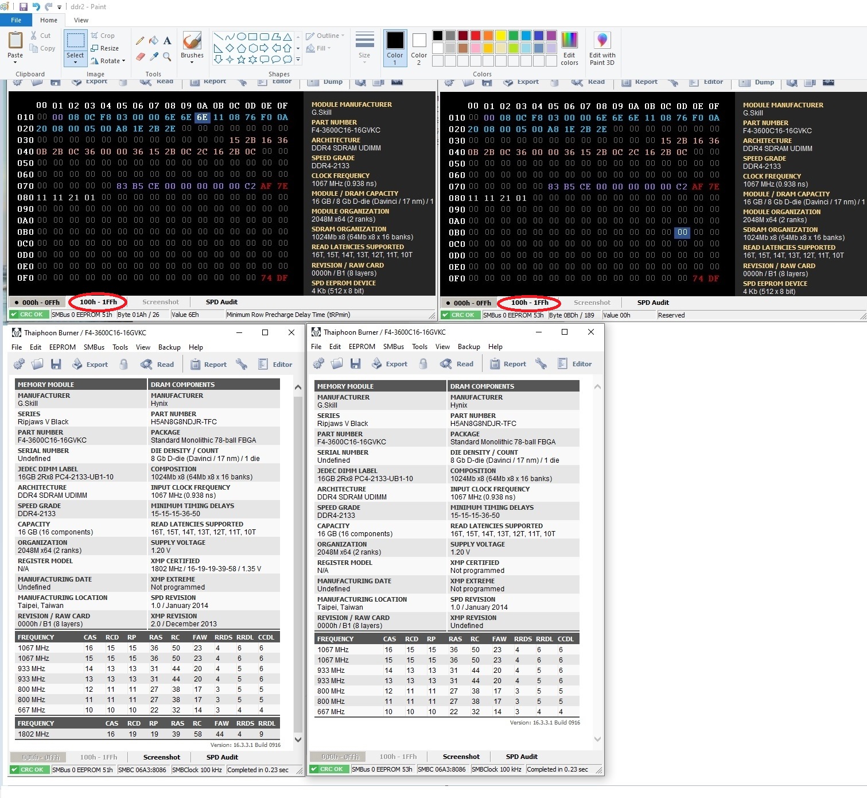Choose the Right arrow shape
This screenshot has width=867, height=798.
pos(265,48)
